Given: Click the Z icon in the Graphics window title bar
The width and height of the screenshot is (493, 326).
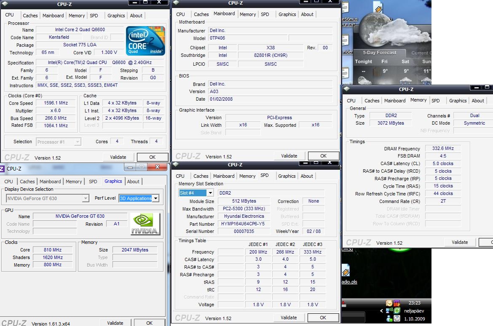Looking at the screenshot, I should tap(2, 169).
